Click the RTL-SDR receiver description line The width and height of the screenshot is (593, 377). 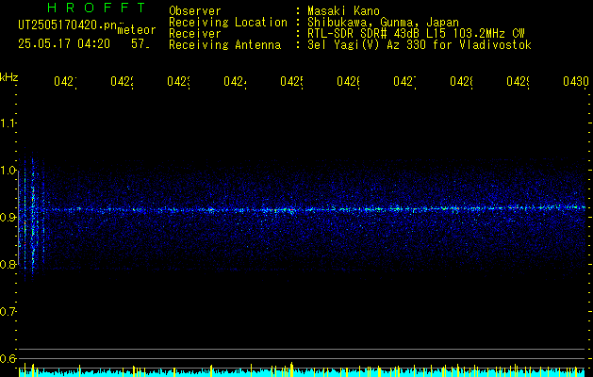pyautogui.click(x=416, y=34)
